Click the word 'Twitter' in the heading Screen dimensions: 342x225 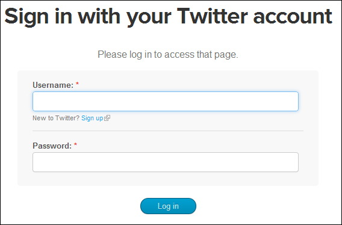coord(212,16)
